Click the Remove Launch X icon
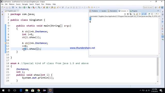This screenshot has height=93, width=165. [128, 14]
